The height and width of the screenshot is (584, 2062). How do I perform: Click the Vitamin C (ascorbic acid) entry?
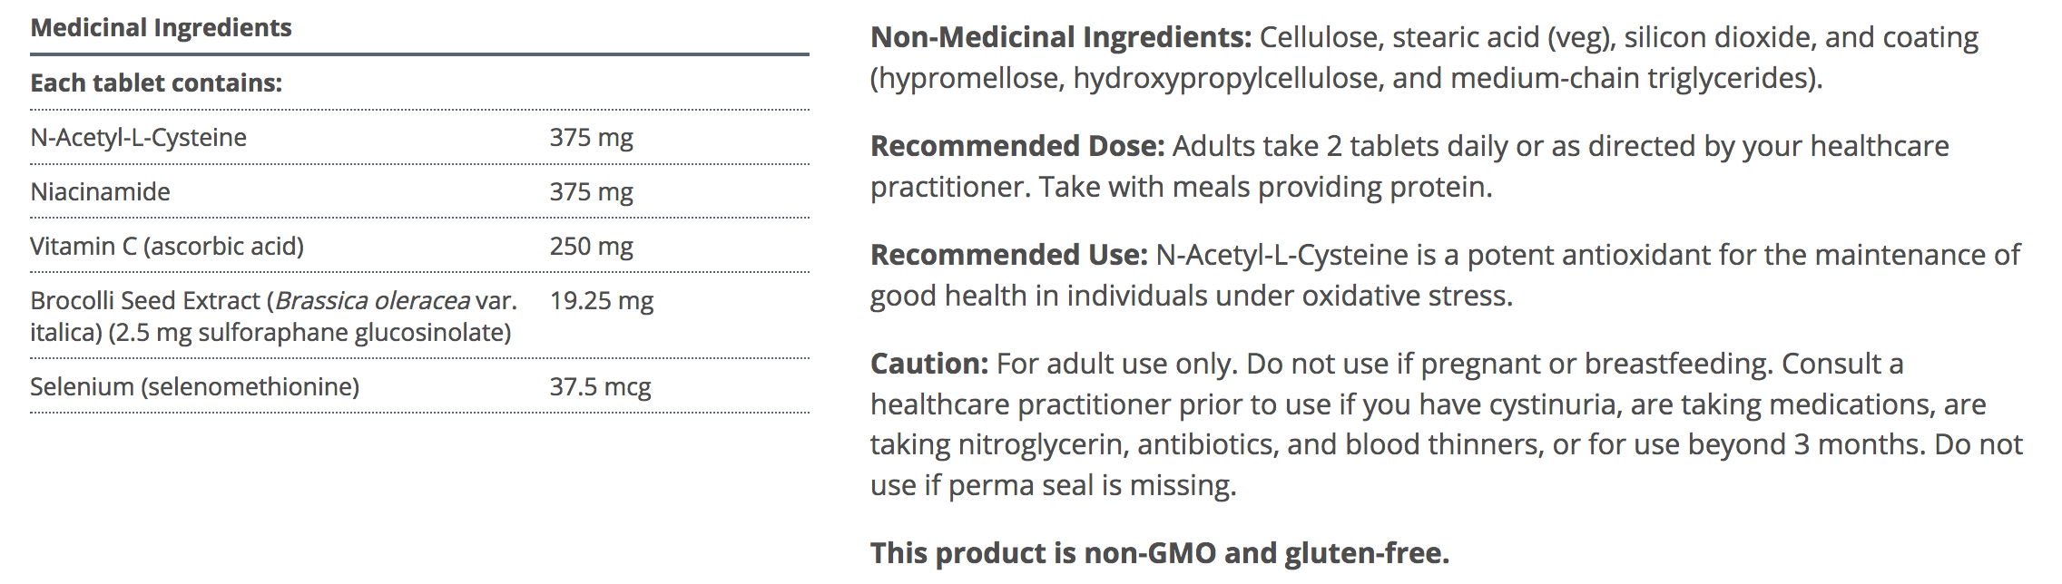click(166, 247)
